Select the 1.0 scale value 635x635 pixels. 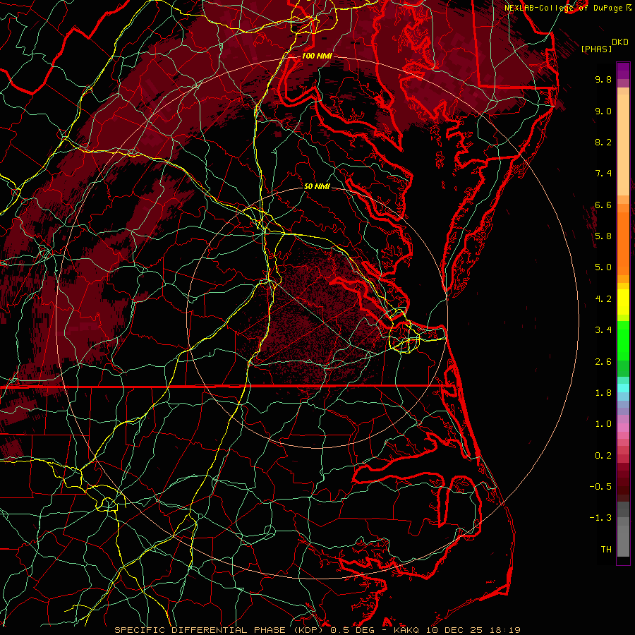point(603,424)
